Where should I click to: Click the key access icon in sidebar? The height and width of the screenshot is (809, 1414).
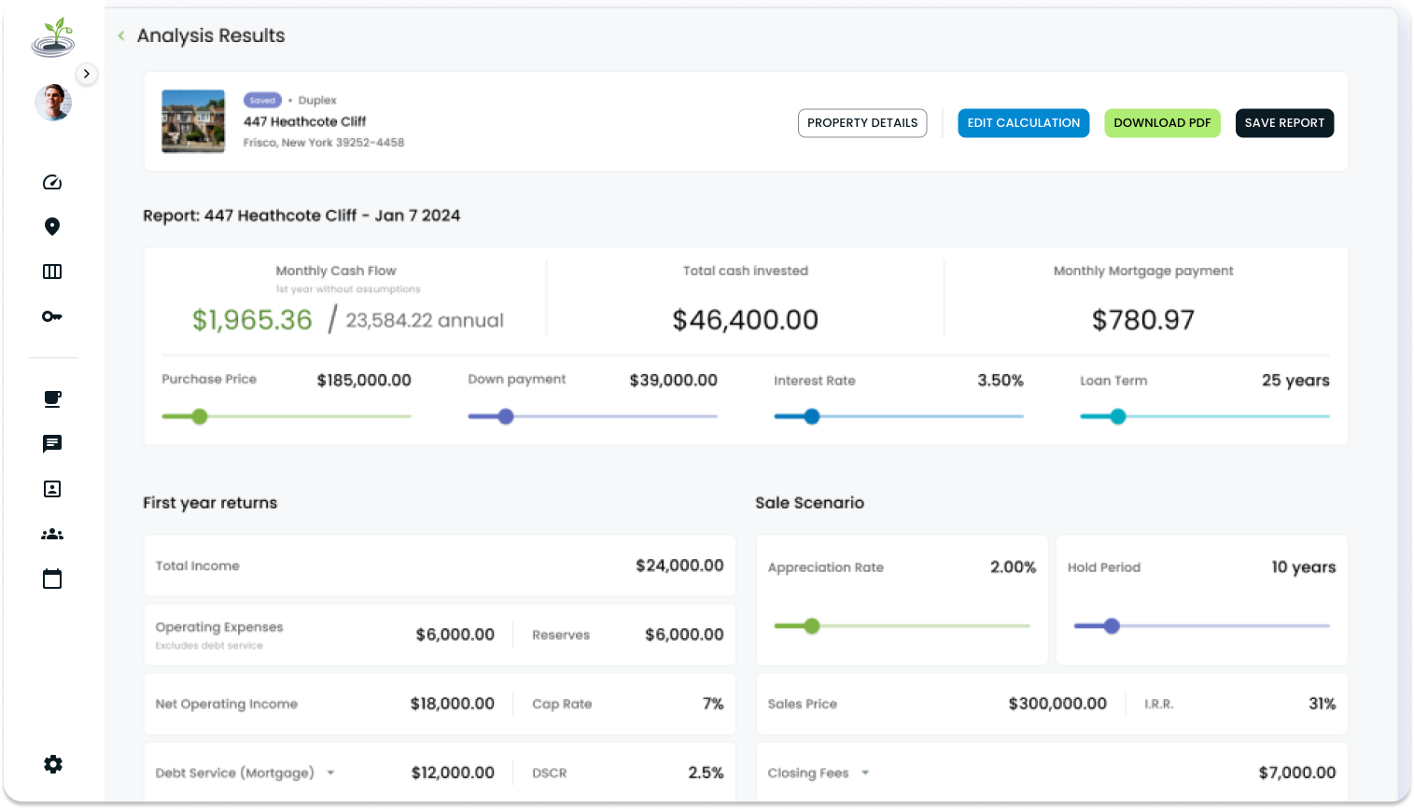pos(52,316)
